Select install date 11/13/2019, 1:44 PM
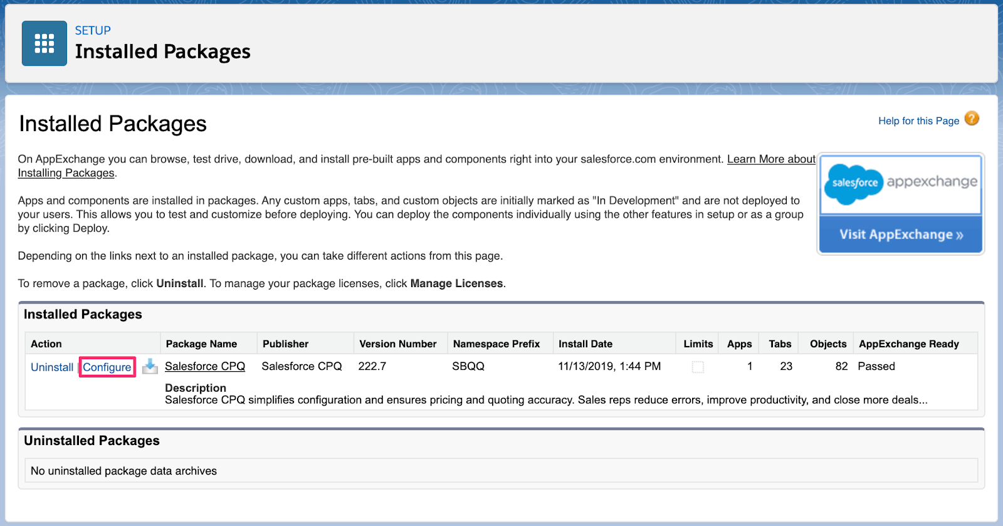 click(x=609, y=366)
